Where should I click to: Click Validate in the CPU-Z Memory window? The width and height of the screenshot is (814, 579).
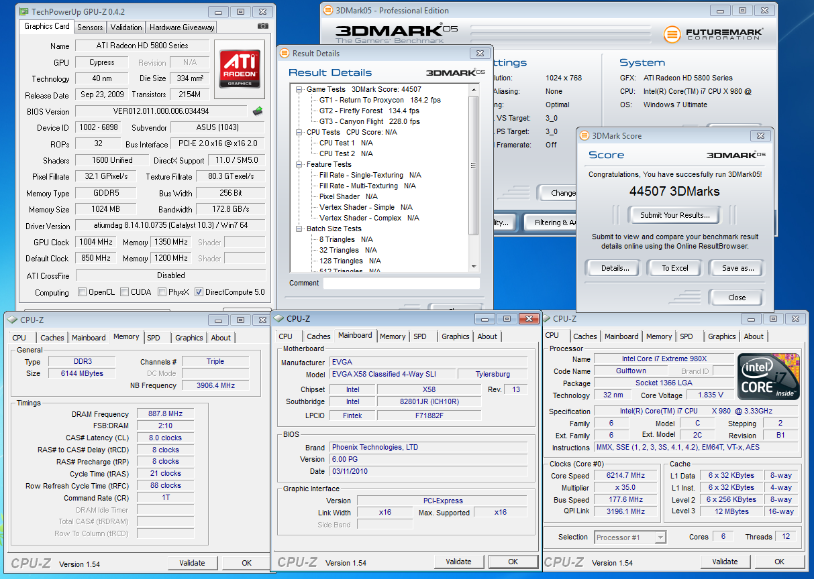tap(192, 563)
